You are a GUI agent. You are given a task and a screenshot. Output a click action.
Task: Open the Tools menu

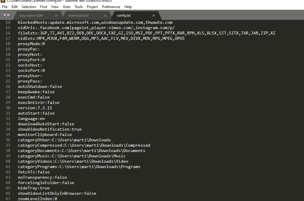79,7
